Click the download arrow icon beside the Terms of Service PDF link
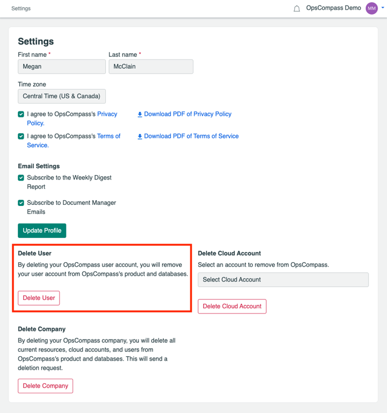 coord(140,136)
